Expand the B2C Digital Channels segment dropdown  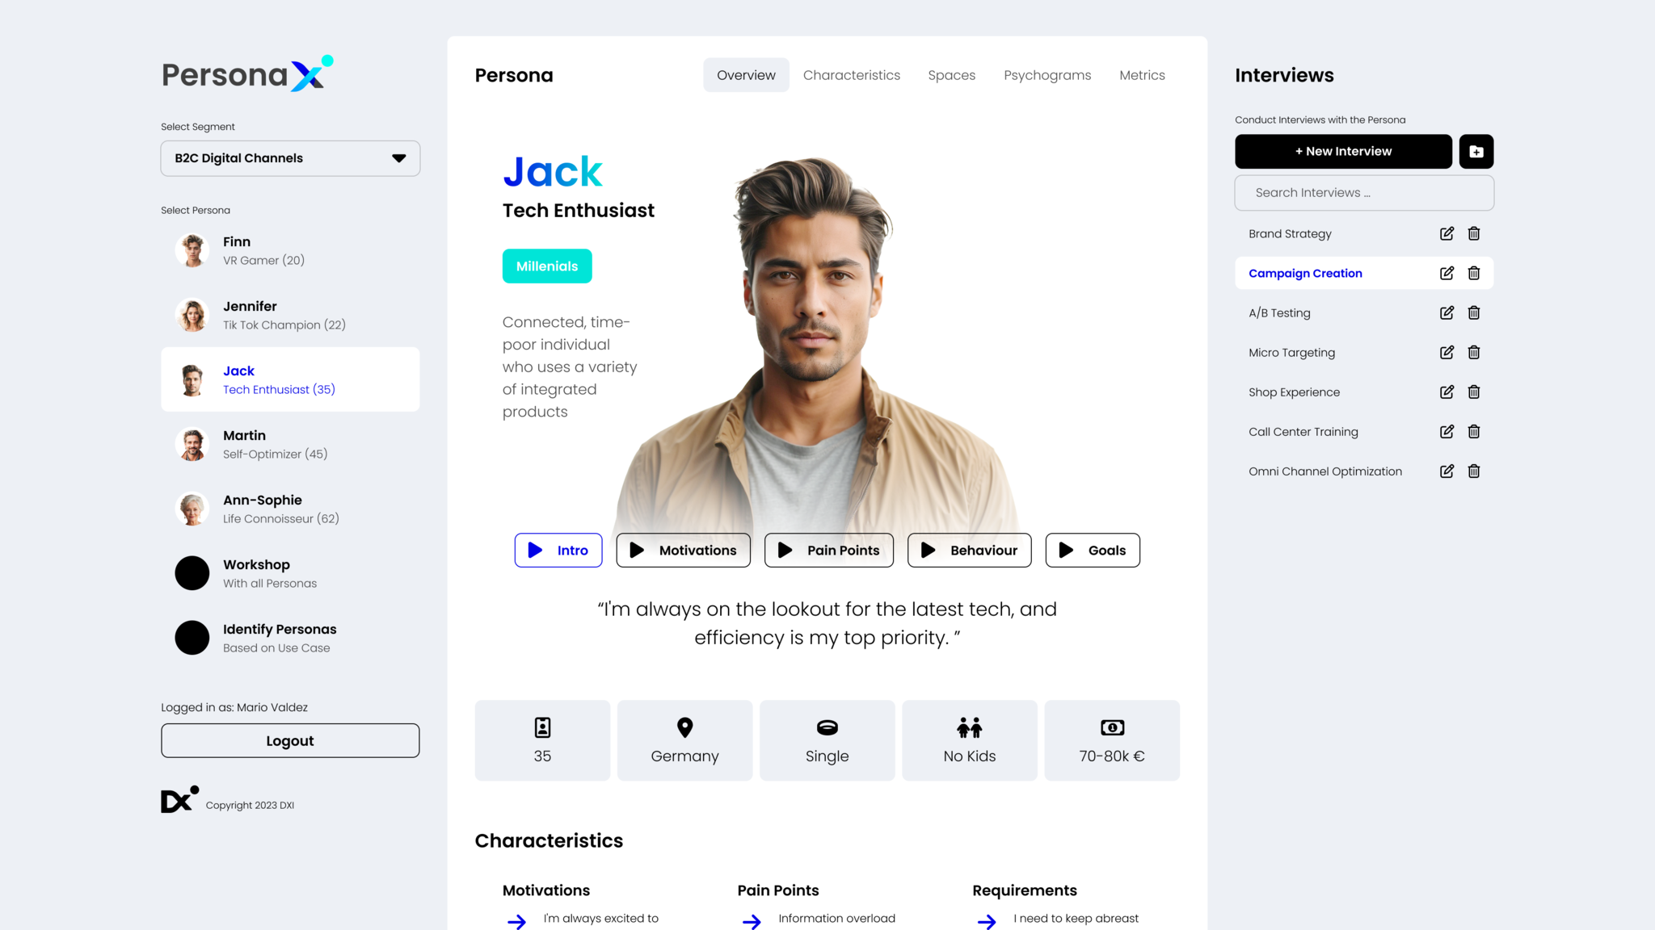pyautogui.click(x=290, y=158)
